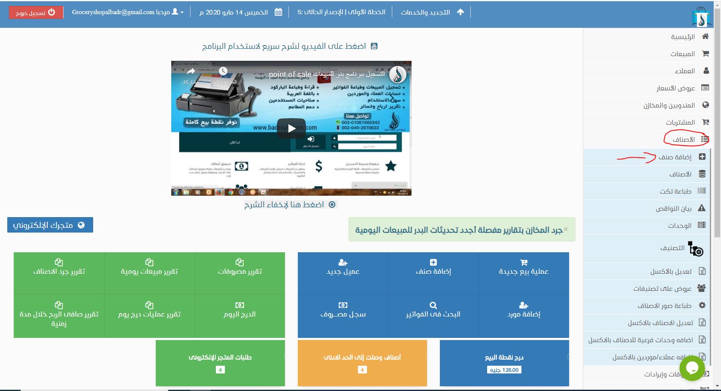Expand the التصنيف sidebar section
This screenshot has height=391, width=721.
[x=673, y=248]
